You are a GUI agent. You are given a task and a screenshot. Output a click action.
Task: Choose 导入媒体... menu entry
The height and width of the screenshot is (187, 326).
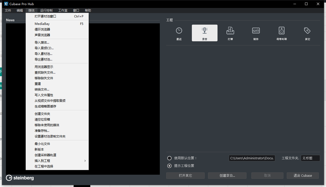tap(57, 43)
